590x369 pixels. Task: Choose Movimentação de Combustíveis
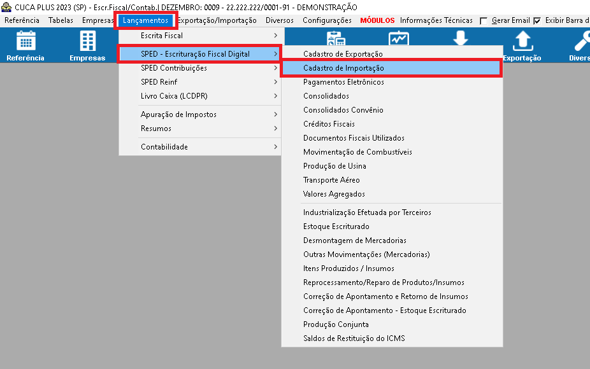click(x=392, y=152)
